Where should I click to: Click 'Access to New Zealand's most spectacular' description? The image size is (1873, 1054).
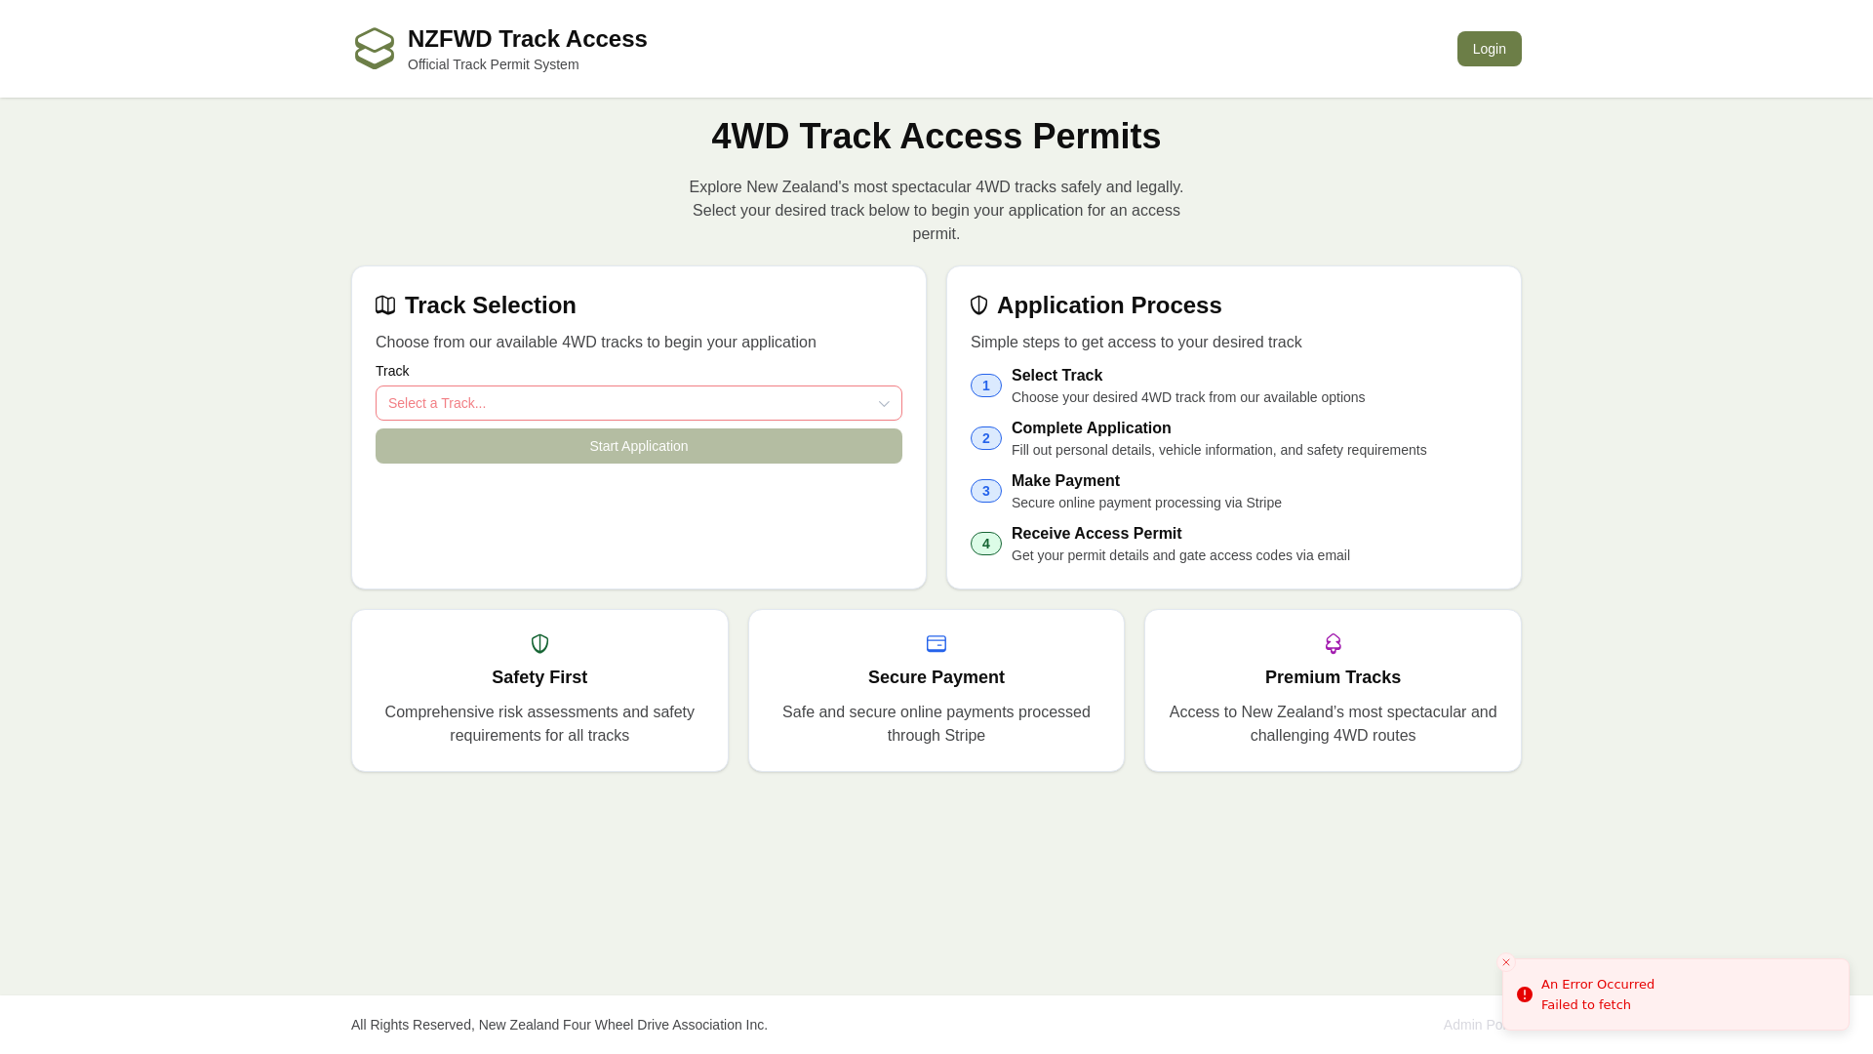pyautogui.click(x=1334, y=724)
